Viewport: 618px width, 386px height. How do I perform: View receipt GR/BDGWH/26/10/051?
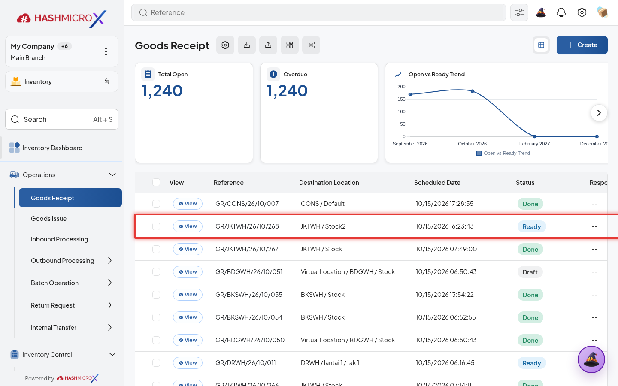[x=188, y=272]
